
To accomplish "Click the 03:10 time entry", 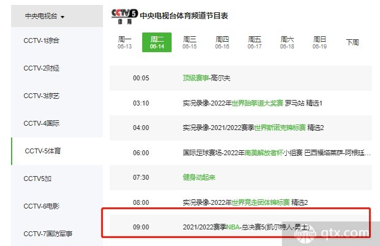I will tap(141, 103).
